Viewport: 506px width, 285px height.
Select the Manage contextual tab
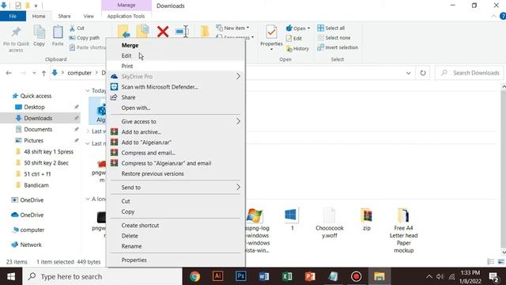[x=126, y=6]
